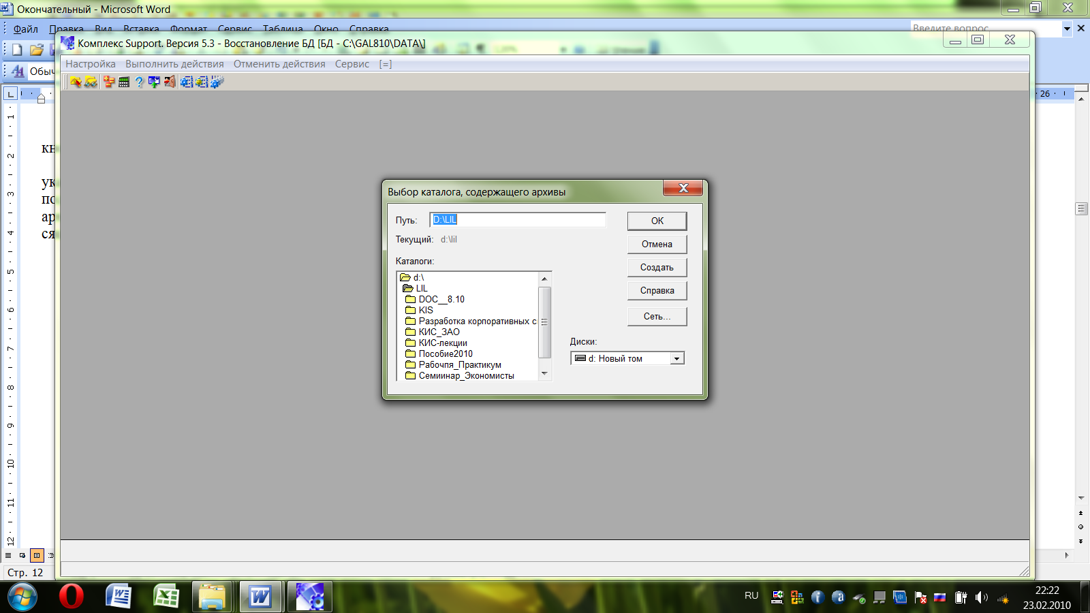Screen dimensions: 1090x613
Task: Click the Support application taskbar button
Action: (310, 597)
